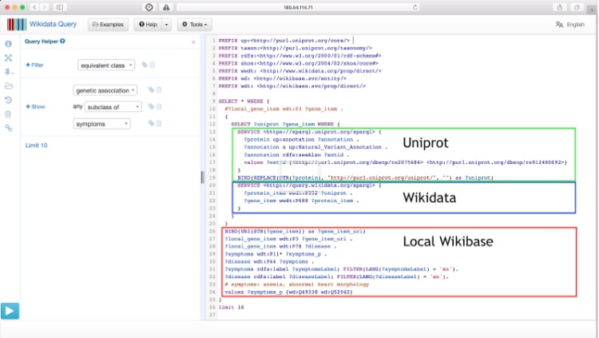Click the circular extension icon left of warning
The image size is (599, 338).
(x=149, y=7)
